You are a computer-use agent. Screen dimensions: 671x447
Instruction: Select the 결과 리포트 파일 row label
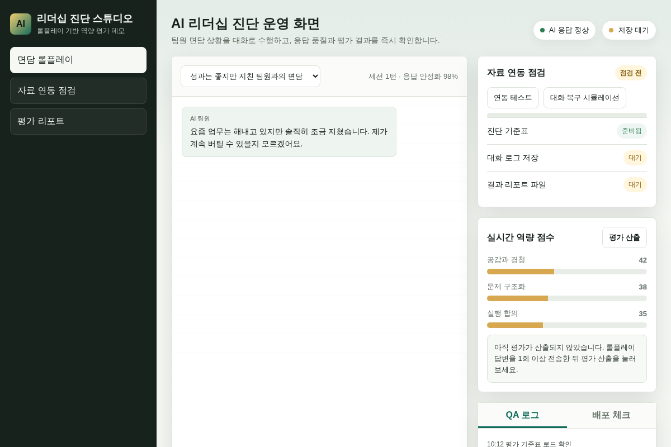click(517, 185)
